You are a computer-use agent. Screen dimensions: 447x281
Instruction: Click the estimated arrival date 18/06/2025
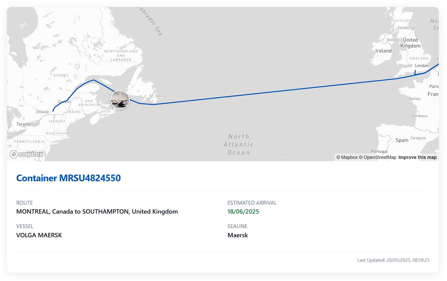pyautogui.click(x=243, y=211)
